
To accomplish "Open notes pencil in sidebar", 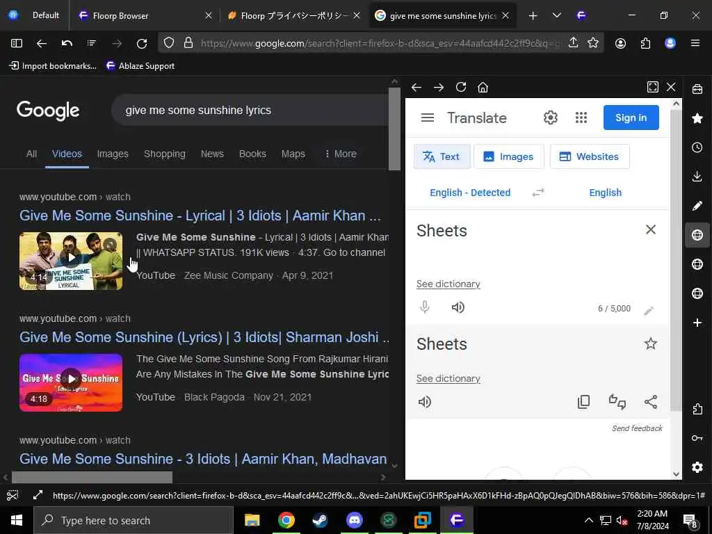I will click(x=697, y=206).
